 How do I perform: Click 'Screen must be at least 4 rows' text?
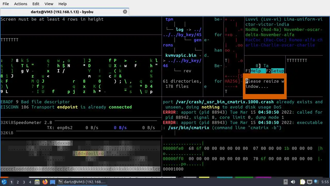pos(52,19)
